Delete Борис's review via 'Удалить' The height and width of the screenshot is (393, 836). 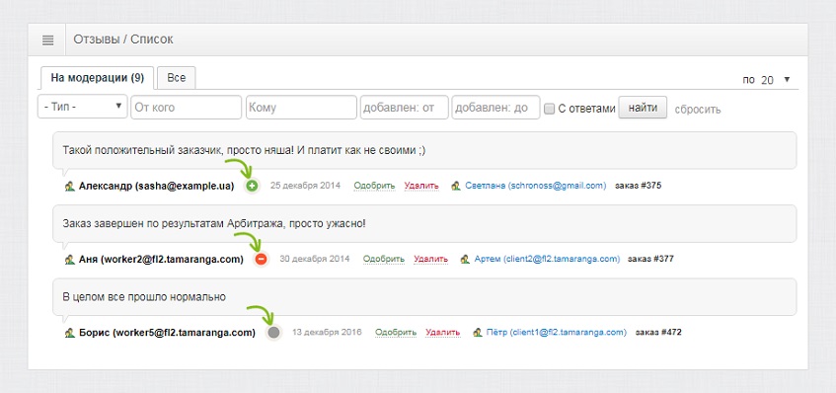442,332
